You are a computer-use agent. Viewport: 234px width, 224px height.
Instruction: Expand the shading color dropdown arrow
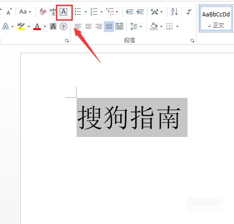[x=161, y=26]
